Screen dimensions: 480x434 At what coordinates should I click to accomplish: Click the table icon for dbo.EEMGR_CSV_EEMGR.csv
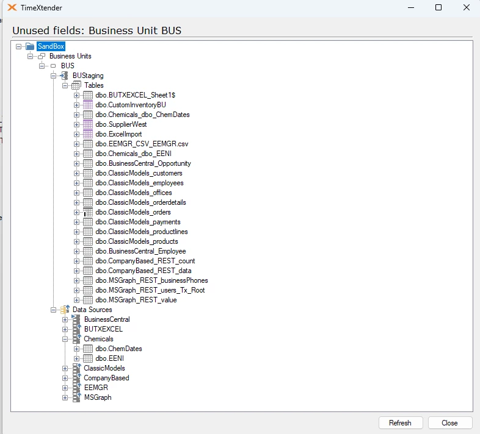pos(88,144)
